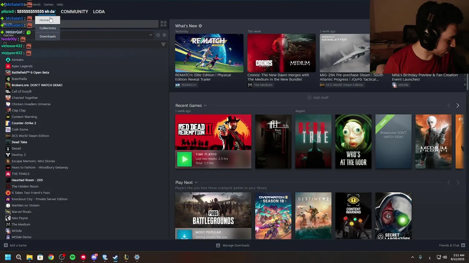
Task: Select Aimlabs in the game list
Action: [18, 60]
